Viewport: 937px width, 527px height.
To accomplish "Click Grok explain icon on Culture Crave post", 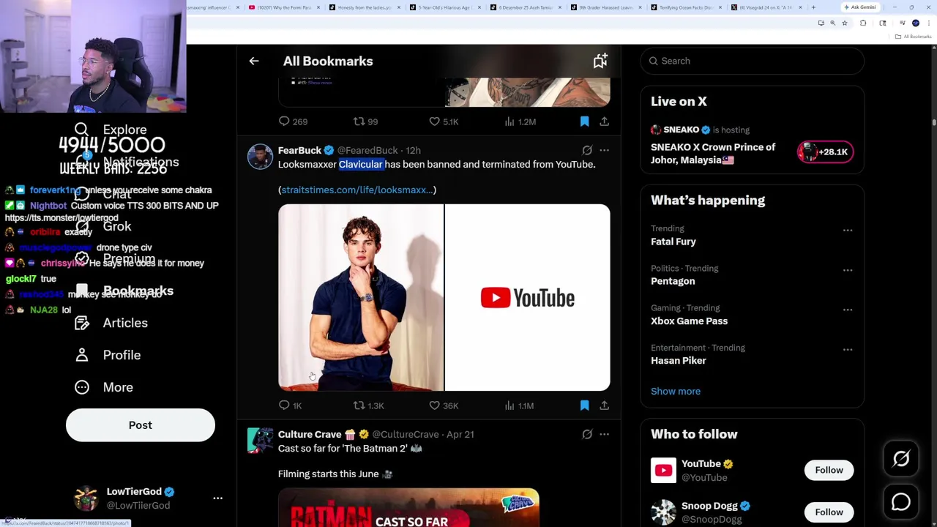I will (587, 434).
